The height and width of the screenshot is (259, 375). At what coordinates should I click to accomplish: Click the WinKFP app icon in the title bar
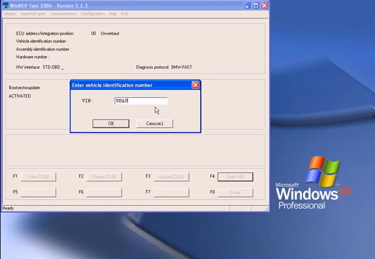point(5,5)
